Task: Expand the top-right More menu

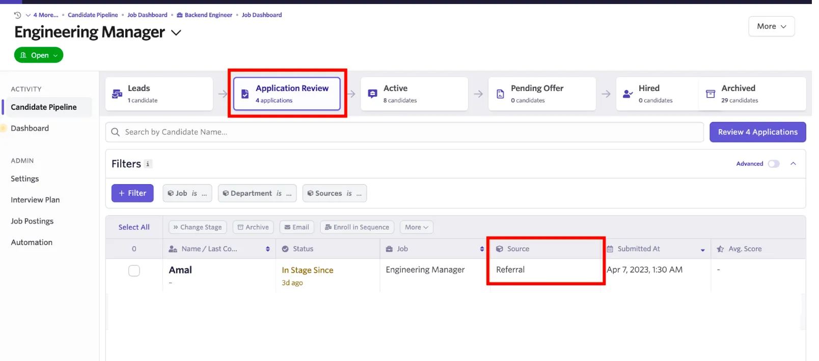Action: tap(771, 26)
